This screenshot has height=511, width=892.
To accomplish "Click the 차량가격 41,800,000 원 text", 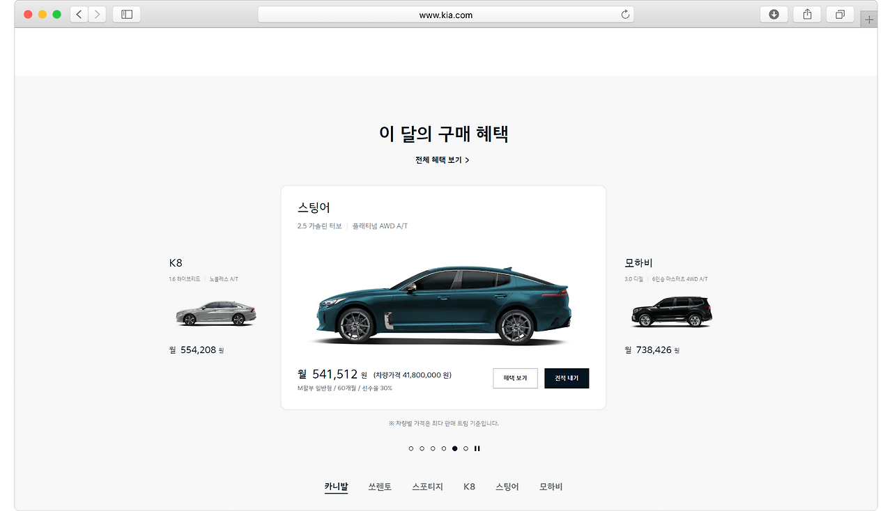I will pyautogui.click(x=413, y=375).
